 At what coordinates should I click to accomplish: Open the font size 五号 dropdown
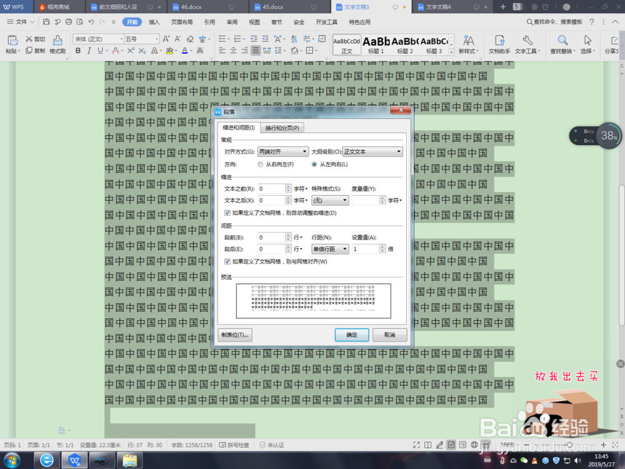click(157, 39)
